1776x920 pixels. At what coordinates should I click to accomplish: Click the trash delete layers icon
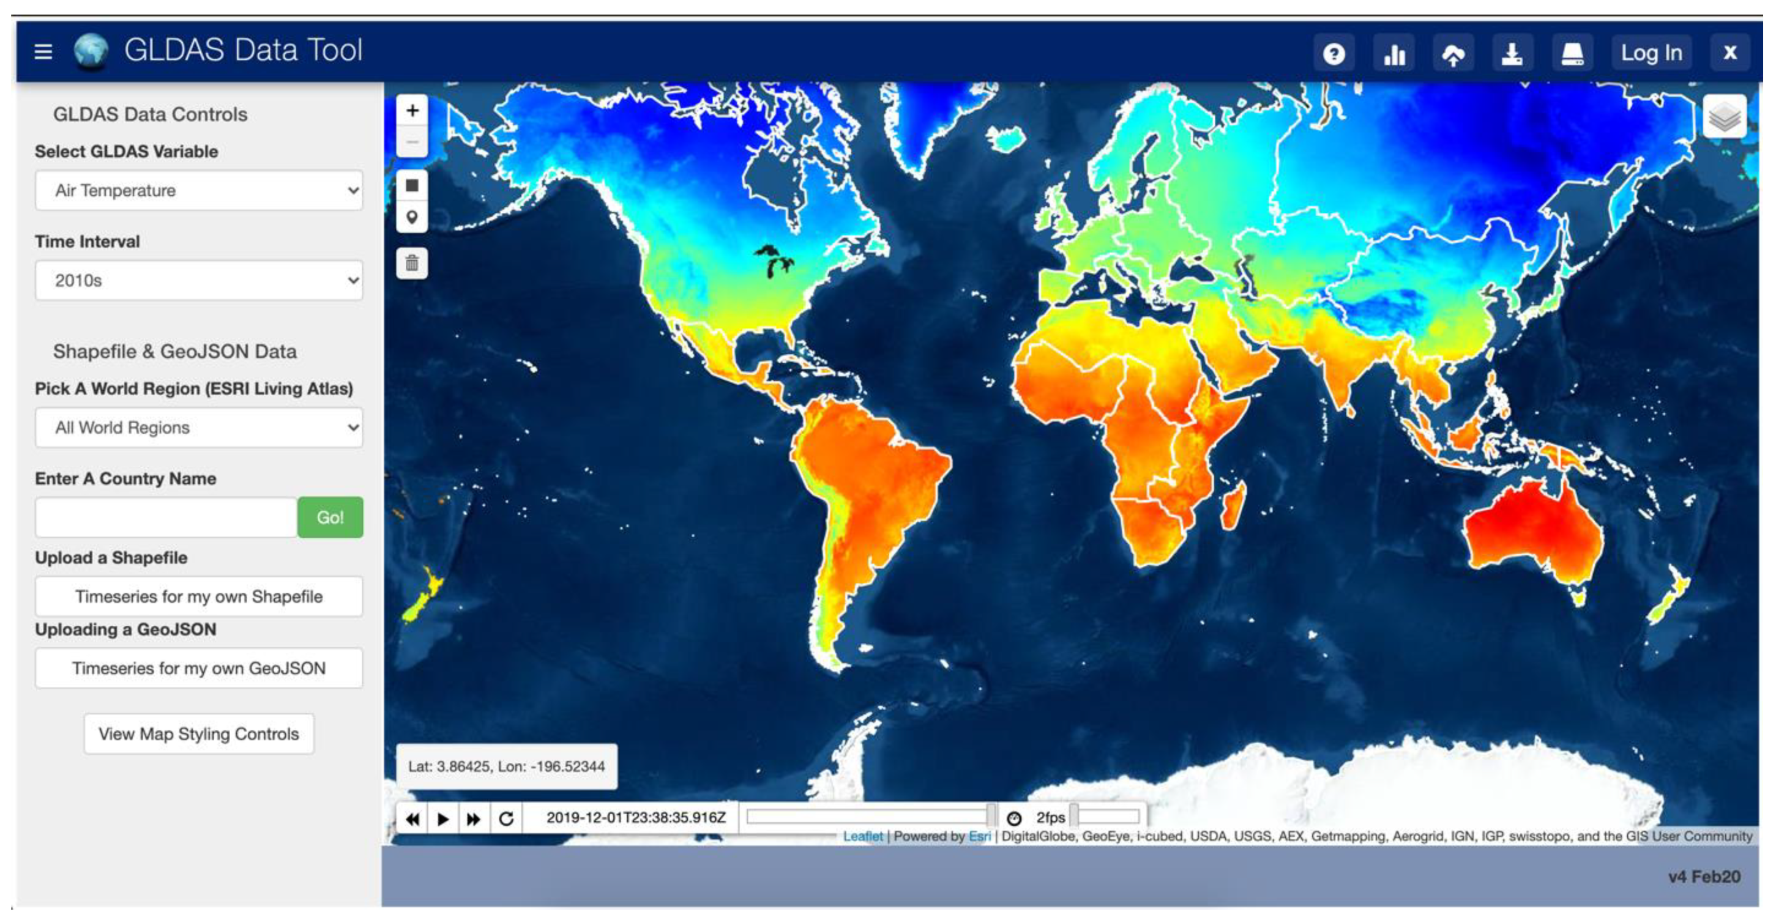pyautogui.click(x=412, y=263)
